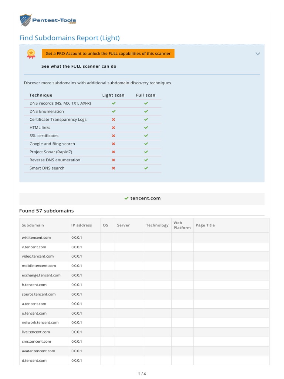The width and height of the screenshot is (284, 379).
Task: Click See what the FULL scanner can do
Action: coord(79,66)
